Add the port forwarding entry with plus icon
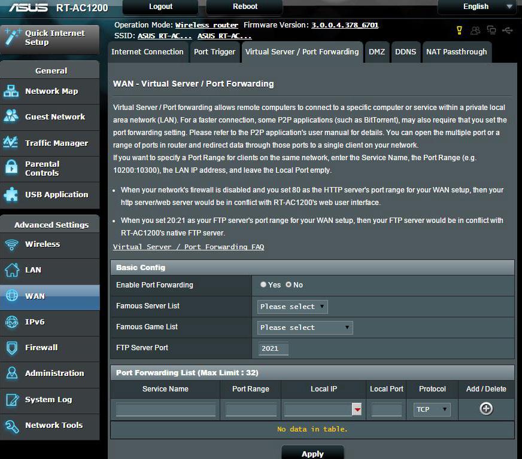The image size is (522, 459). coord(486,409)
